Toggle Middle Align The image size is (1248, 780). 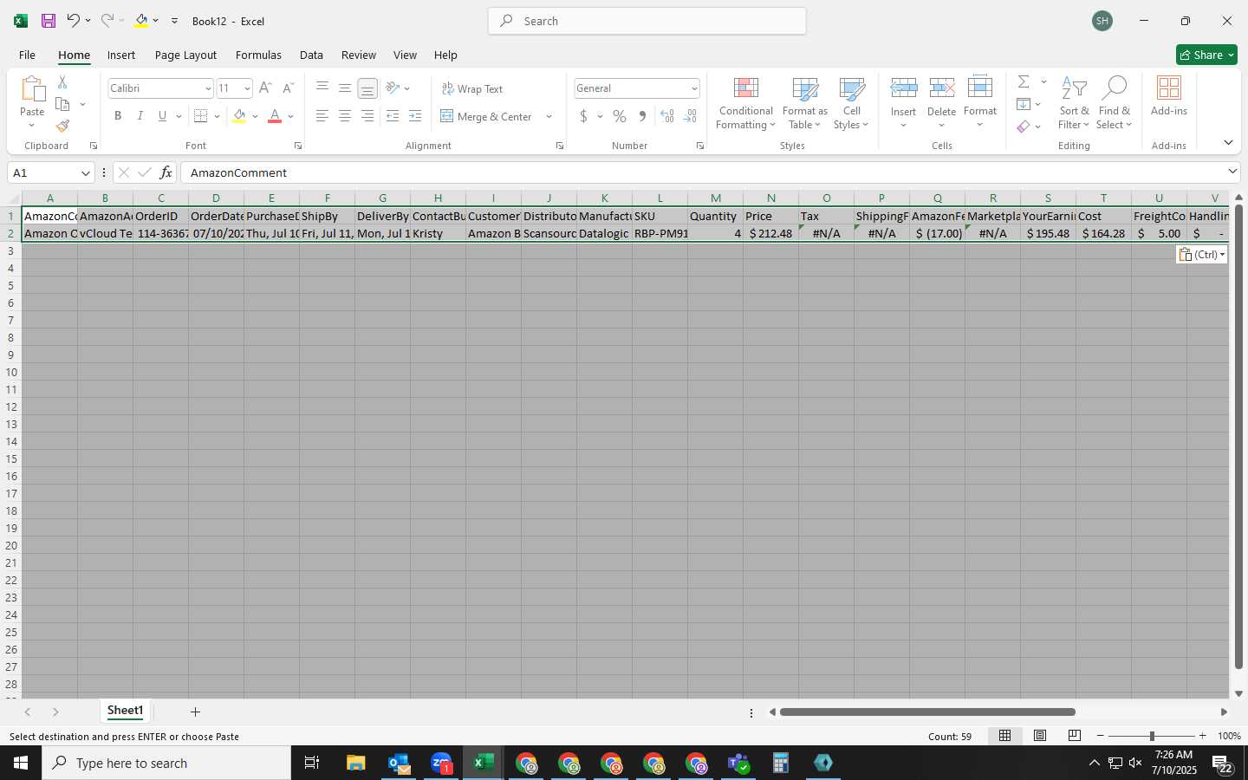pos(345,88)
